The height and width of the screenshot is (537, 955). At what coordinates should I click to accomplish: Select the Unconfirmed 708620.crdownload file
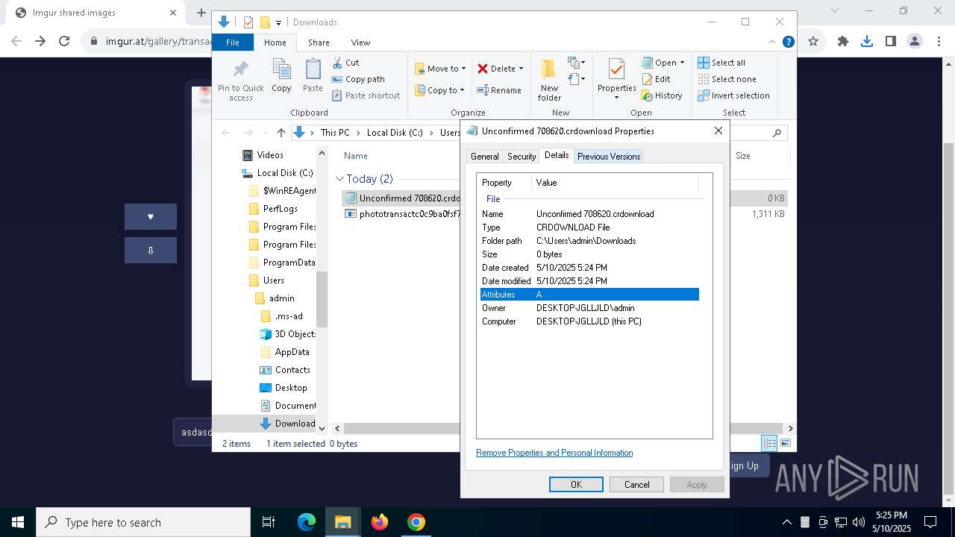pos(403,198)
